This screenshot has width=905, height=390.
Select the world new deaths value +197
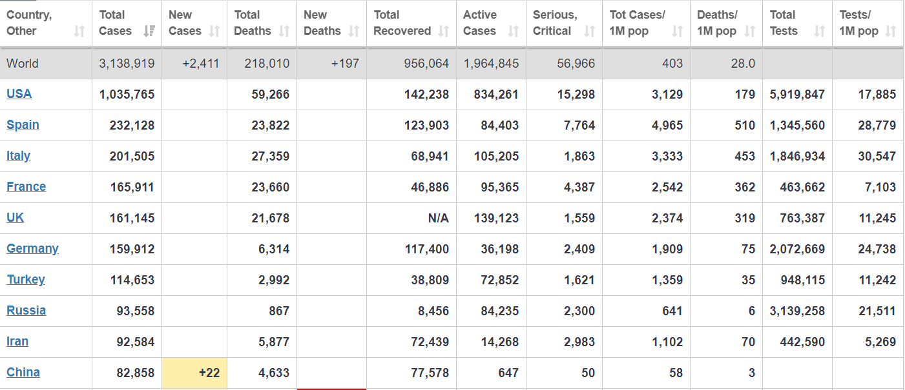tap(345, 64)
